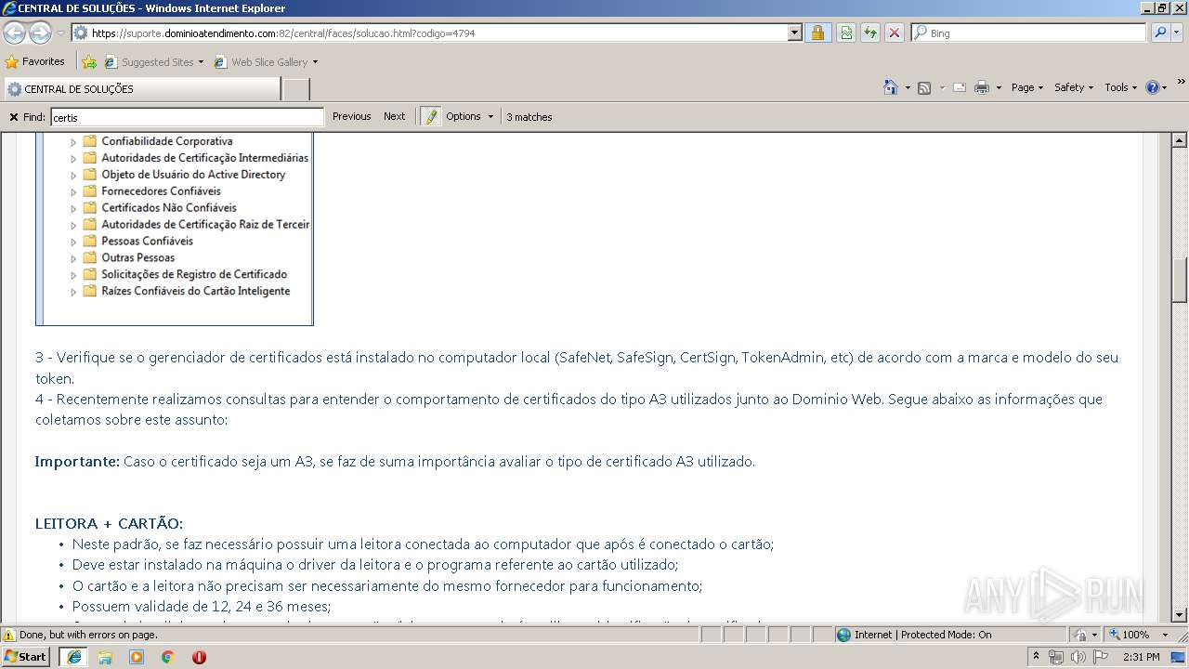Open a new blank tab
Screen dimensions: 1189x669
click(295, 89)
